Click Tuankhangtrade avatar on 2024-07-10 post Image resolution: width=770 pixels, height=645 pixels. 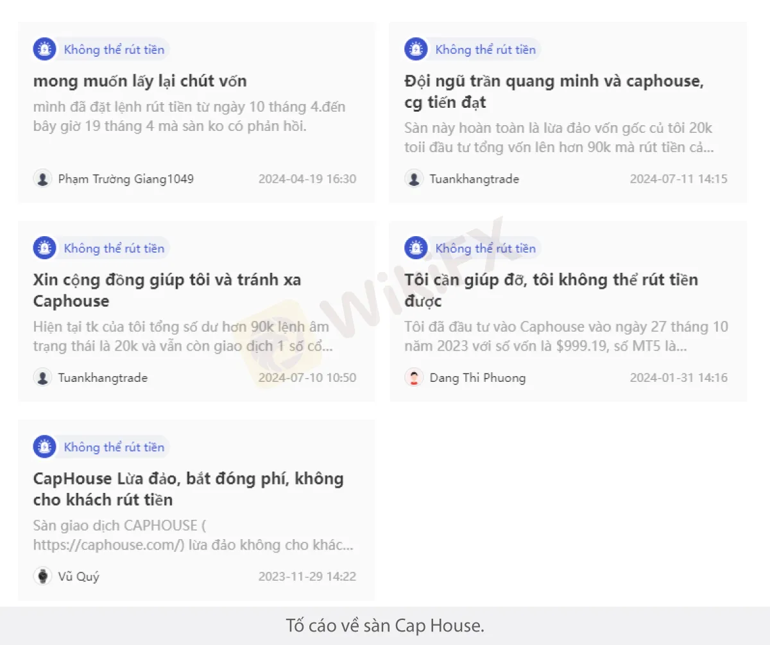tap(42, 377)
